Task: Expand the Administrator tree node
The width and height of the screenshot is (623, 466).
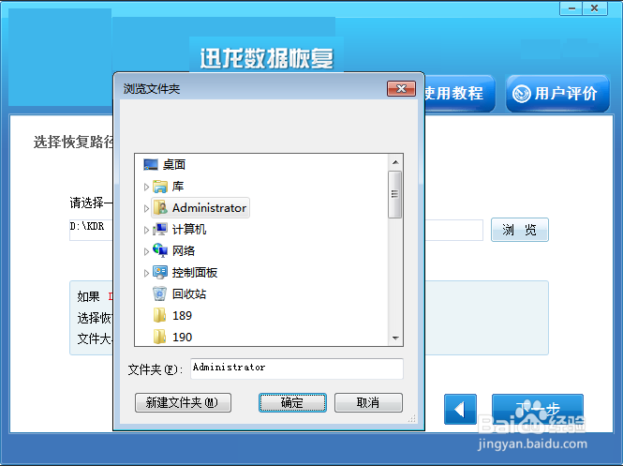Action: pos(146,208)
